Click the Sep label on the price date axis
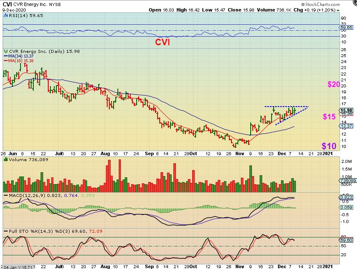 pyautogui.click(x=149, y=153)
